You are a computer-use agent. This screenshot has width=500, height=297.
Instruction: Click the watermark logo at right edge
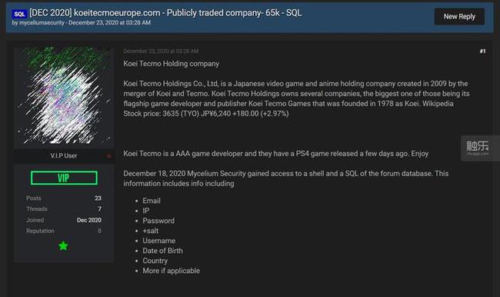(x=478, y=148)
